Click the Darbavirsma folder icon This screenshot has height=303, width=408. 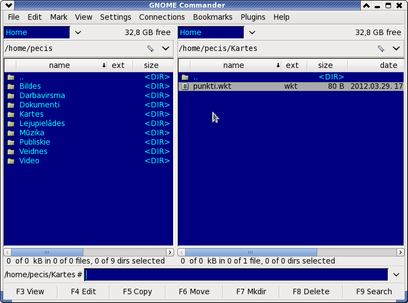pos(11,95)
